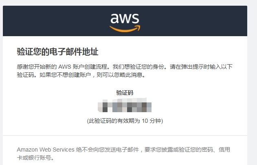Click the white "aws" lettering in the logo
The height and width of the screenshot is (165, 257).
click(125, 18)
